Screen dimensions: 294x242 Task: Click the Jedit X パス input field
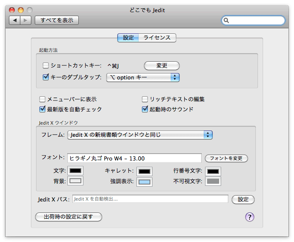point(150,199)
